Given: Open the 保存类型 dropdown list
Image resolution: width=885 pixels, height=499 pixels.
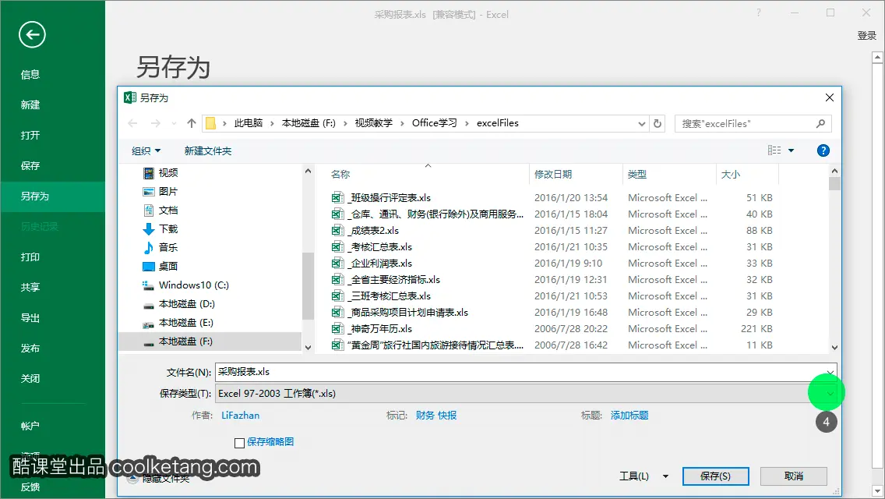Looking at the screenshot, I should click(x=830, y=393).
